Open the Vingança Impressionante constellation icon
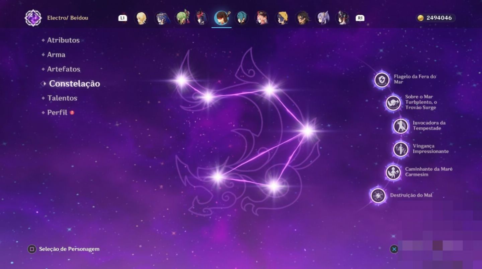Screen dimensions: 482x269 [x=401, y=149]
